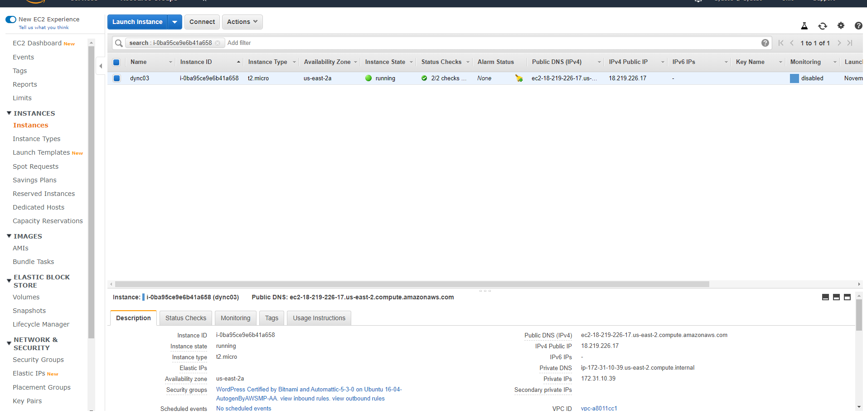
Task: Go to next results page
Action: coord(839,43)
